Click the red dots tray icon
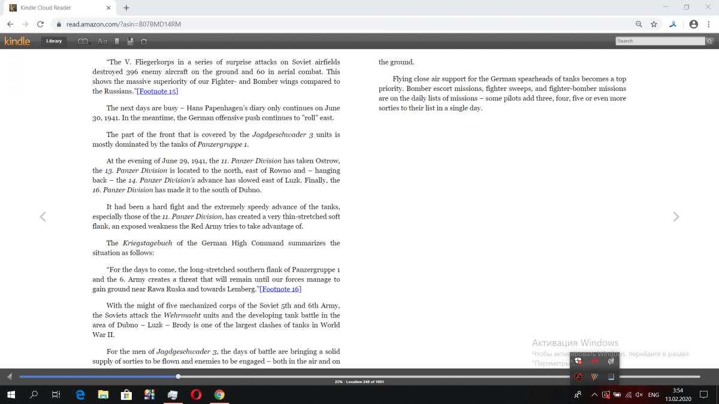The image size is (719, 404). pos(594,360)
